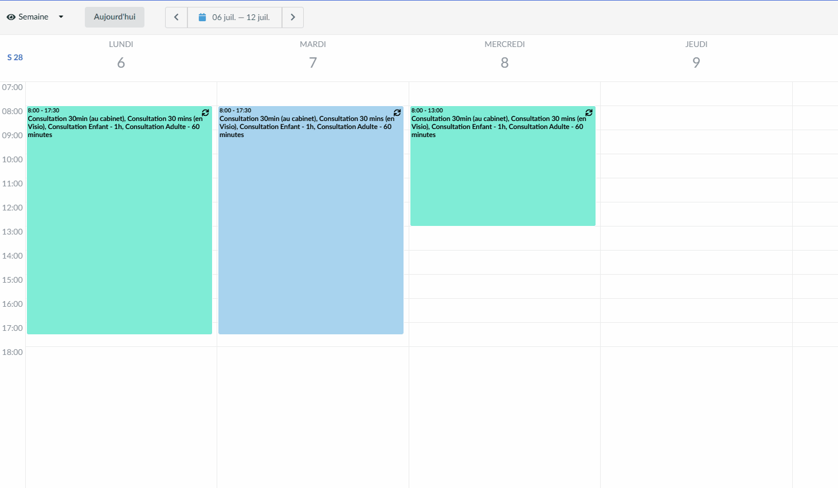Click the calendar icon in date picker
The image size is (838, 488).
click(x=202, y=17)
